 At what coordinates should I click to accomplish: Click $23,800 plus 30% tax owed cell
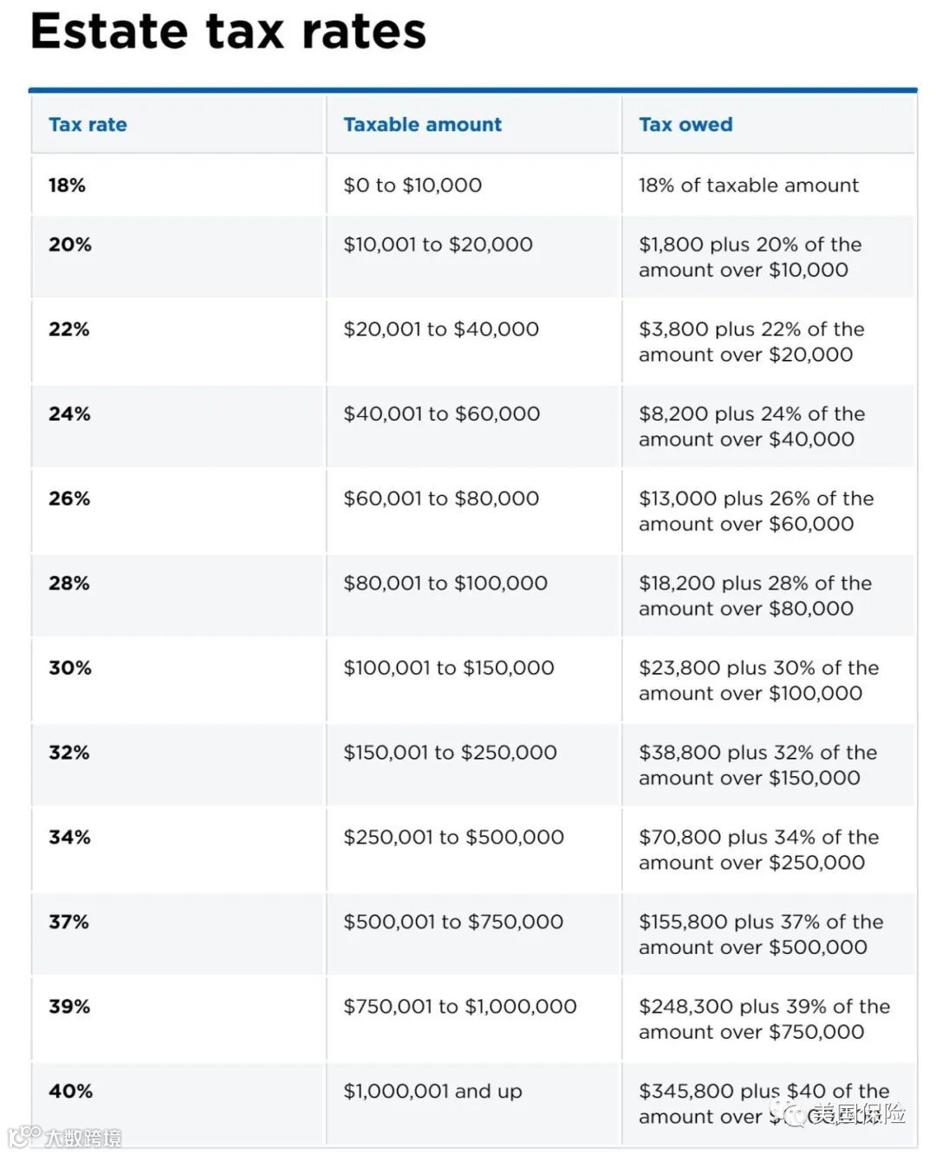(758, 681)
